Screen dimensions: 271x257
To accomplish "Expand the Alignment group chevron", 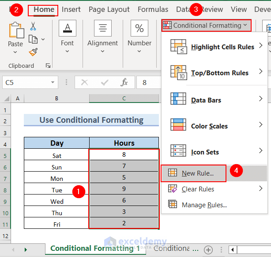I will (x=102, y=51).
